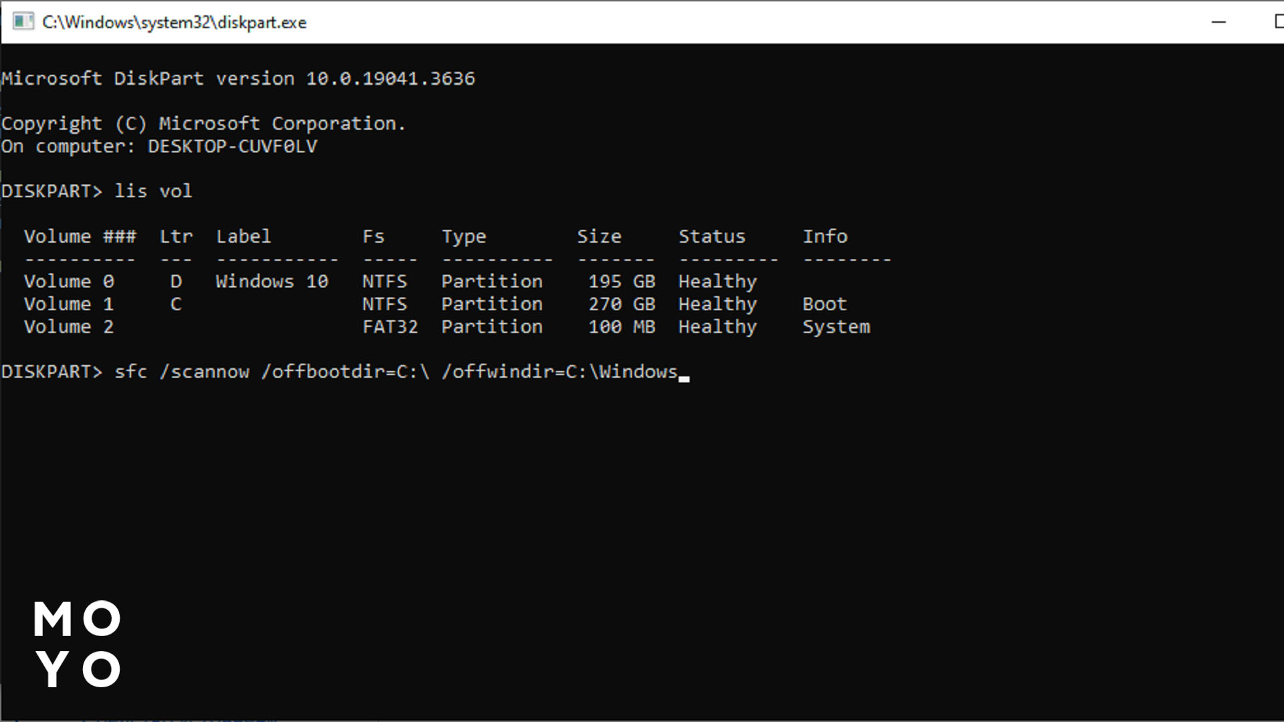
Task: Click the MOYO logo watermark
Action: click(78, 644)
